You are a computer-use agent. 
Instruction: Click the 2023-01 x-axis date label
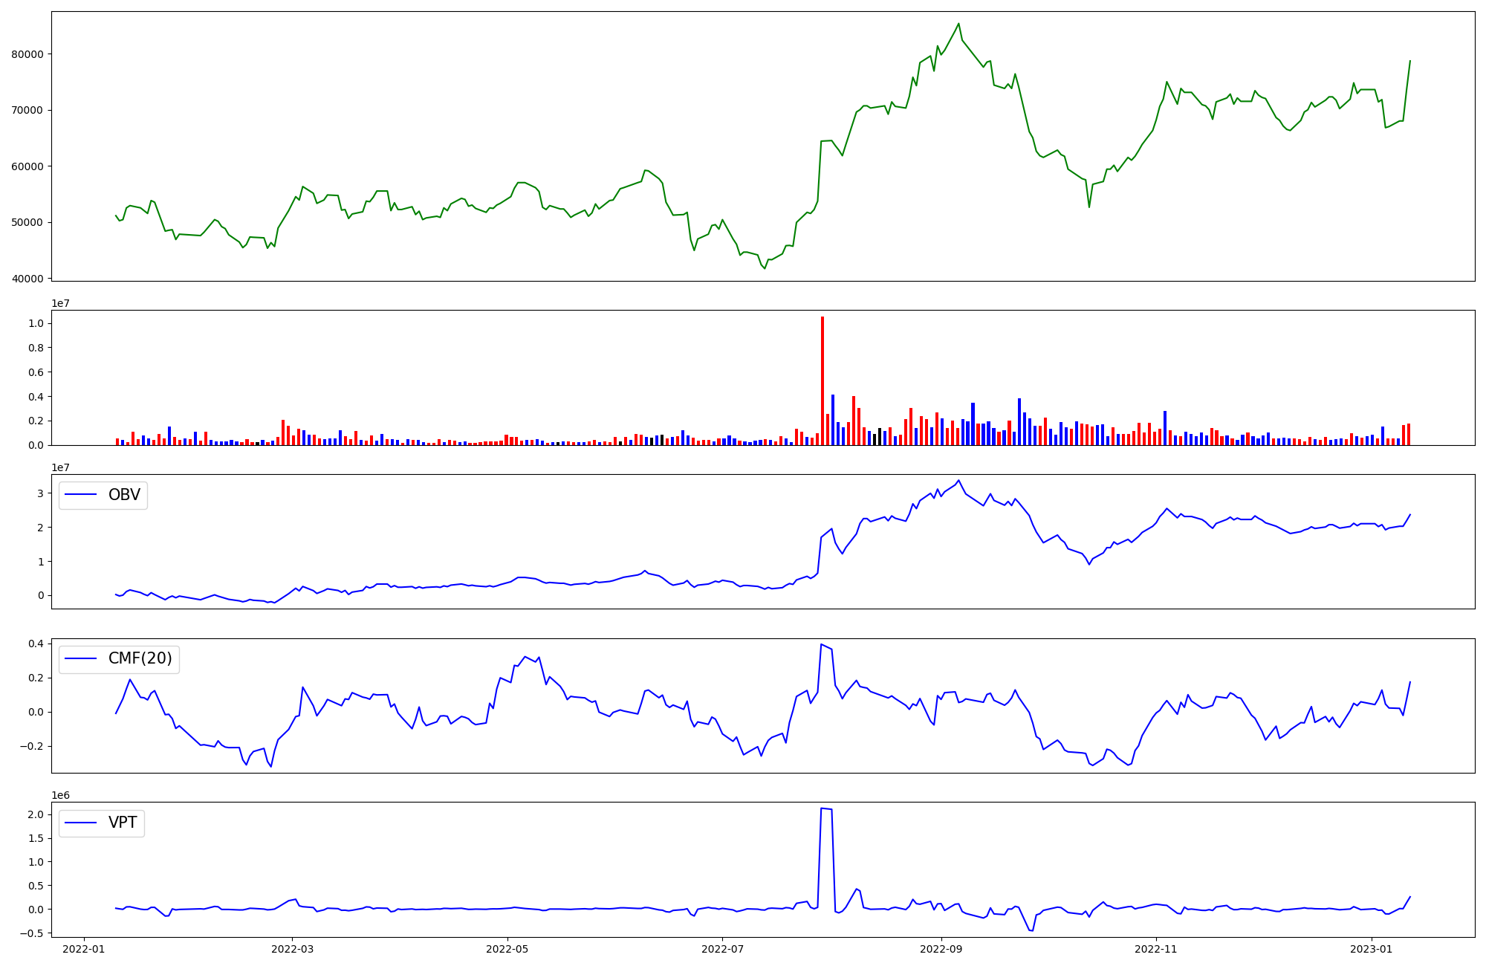tap(1372, 949)
